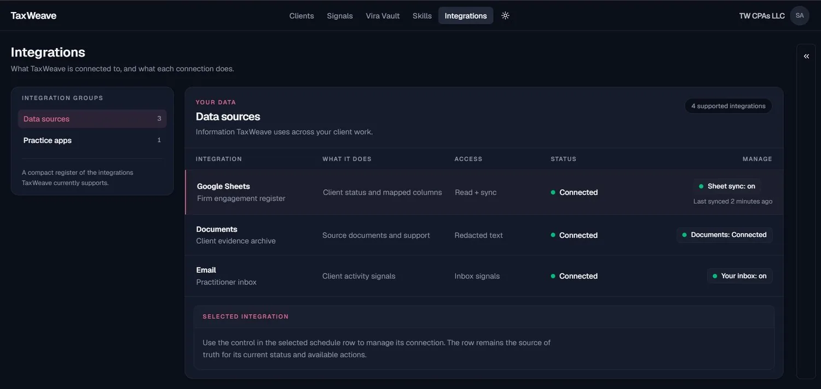
Task: Toggle the light/dark theme sun icon
Action: click(x=505, y=15)
